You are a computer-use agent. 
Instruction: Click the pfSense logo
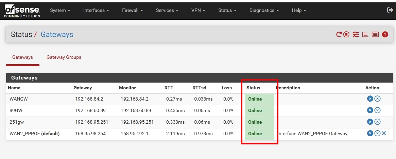click(22, 11)
